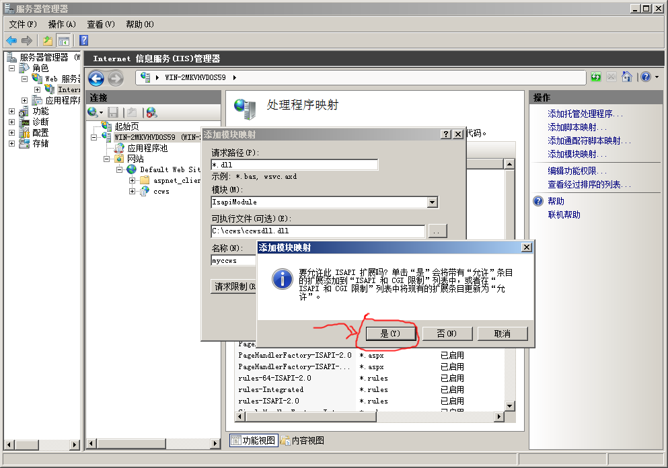Click the delete connection icon in 连接 toolbar
This screenshot has width=668, height=468.
click(151, 112)
